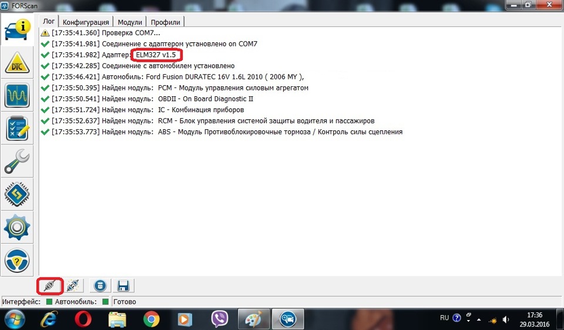Launch Google Chrome from taskbar
The width and height of the screenshot is (564, 330).
click(152, 319)
